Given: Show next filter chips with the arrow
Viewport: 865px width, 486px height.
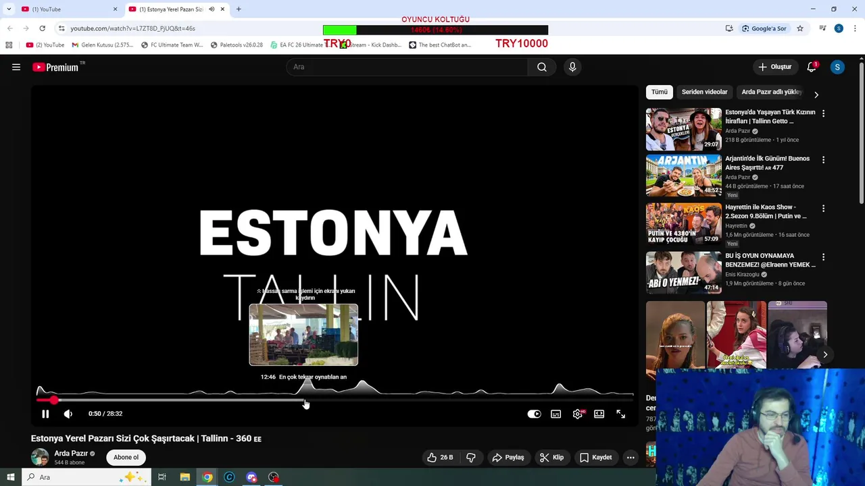Looking at the screenshot, I should (816, 94).
